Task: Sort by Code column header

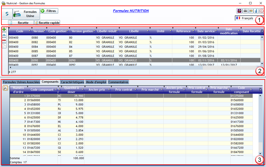Action: (20, 31)
